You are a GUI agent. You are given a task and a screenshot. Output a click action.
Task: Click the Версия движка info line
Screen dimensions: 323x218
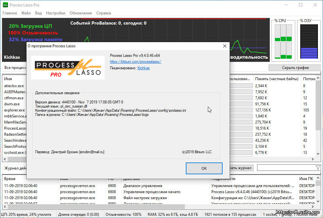coord(79,102)
